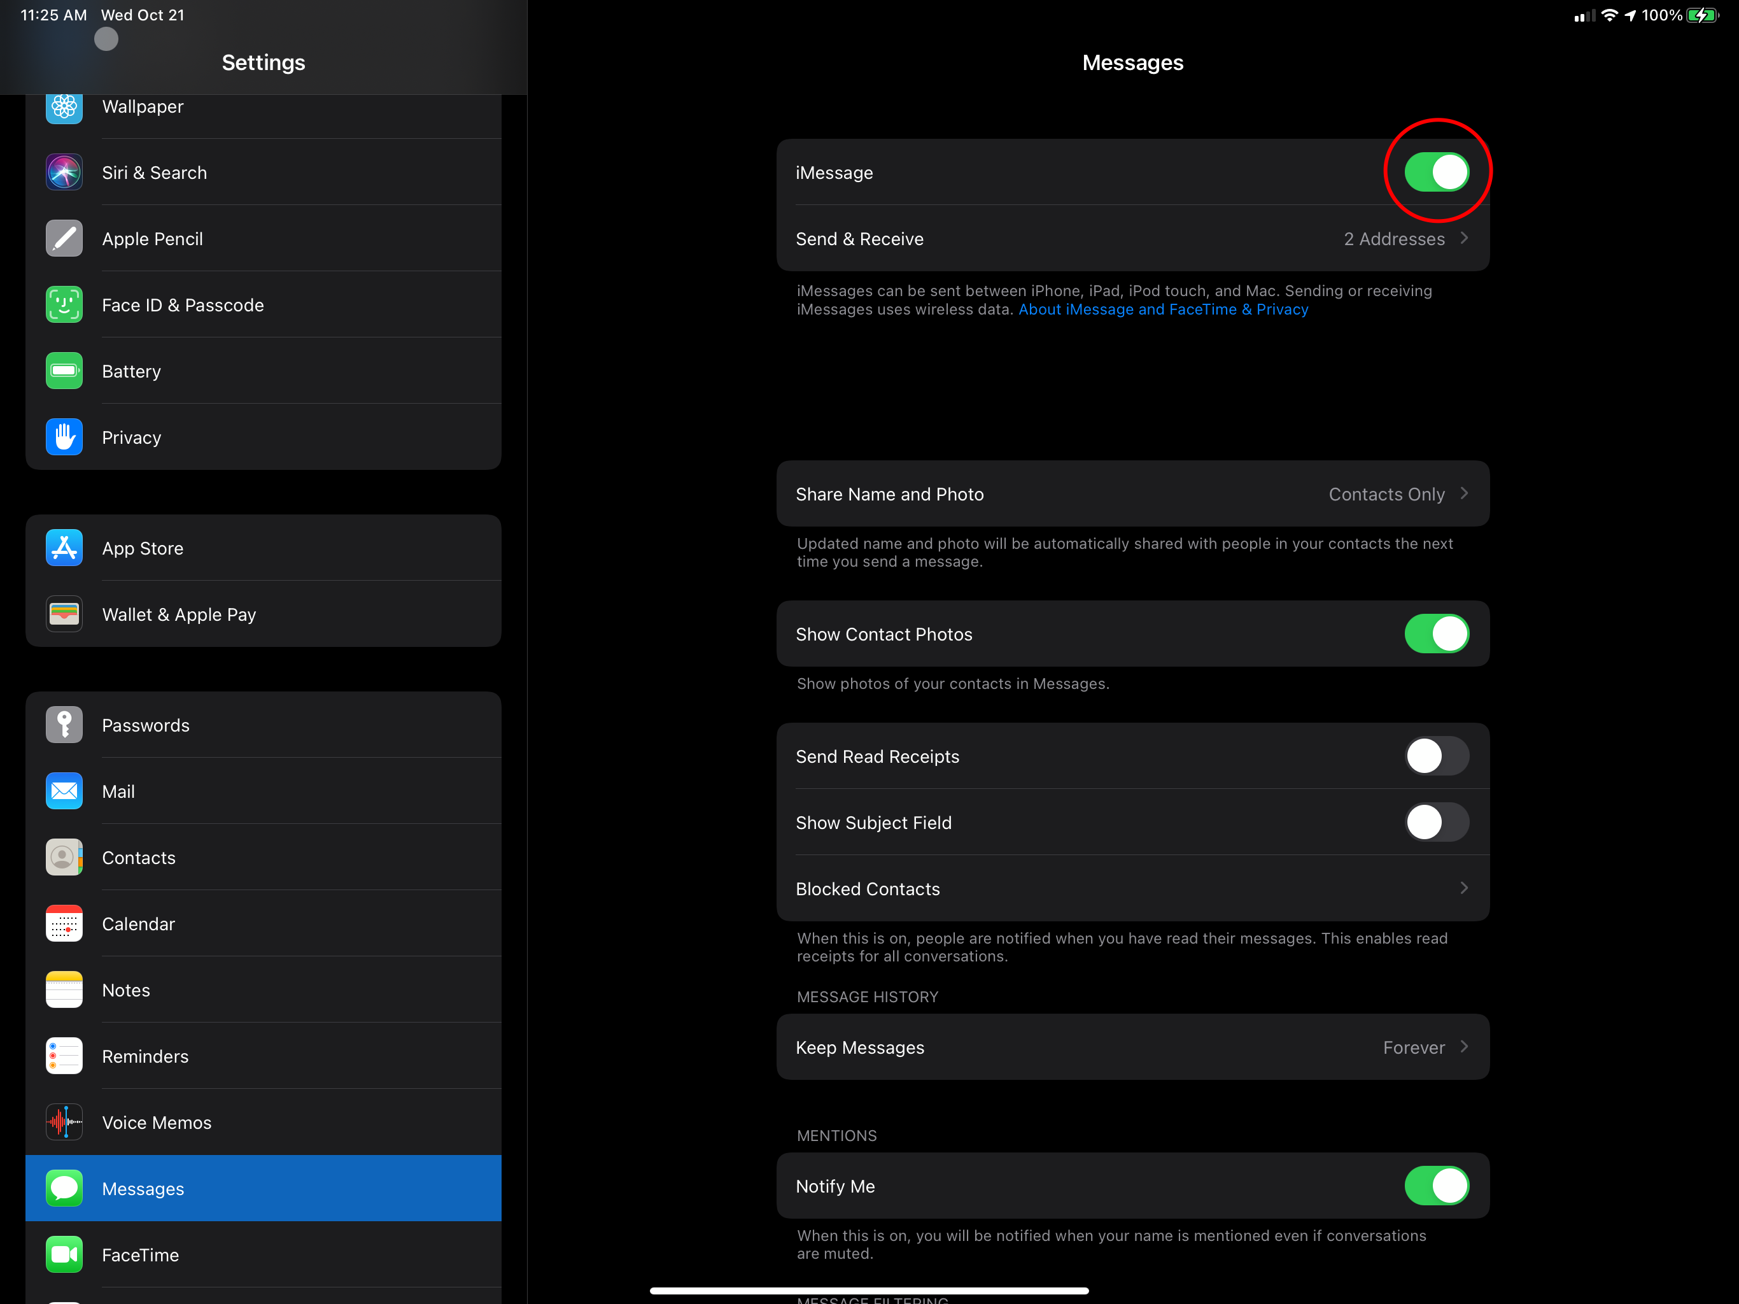The image size is (1739, 1304).
Task: Tap the Mail app icon in sidebar
Action: click(x=64, y=790)
